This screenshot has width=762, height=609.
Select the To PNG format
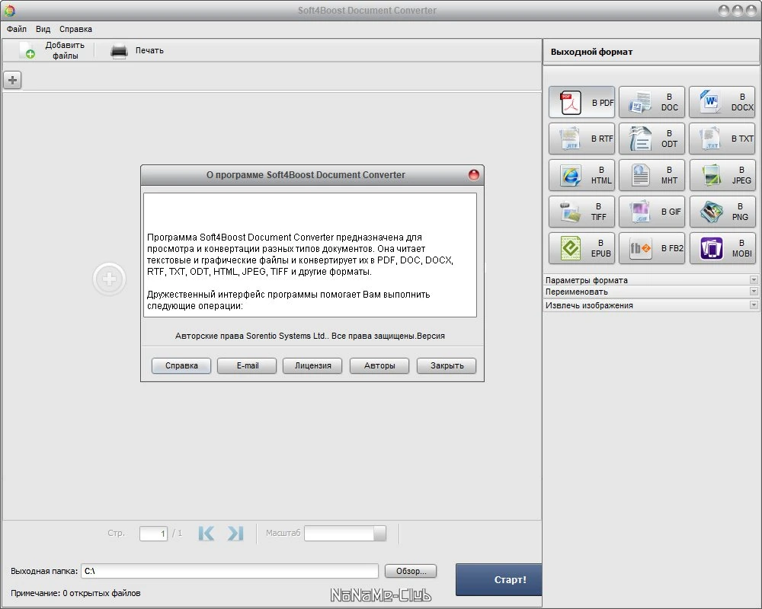tap(722, 212)
